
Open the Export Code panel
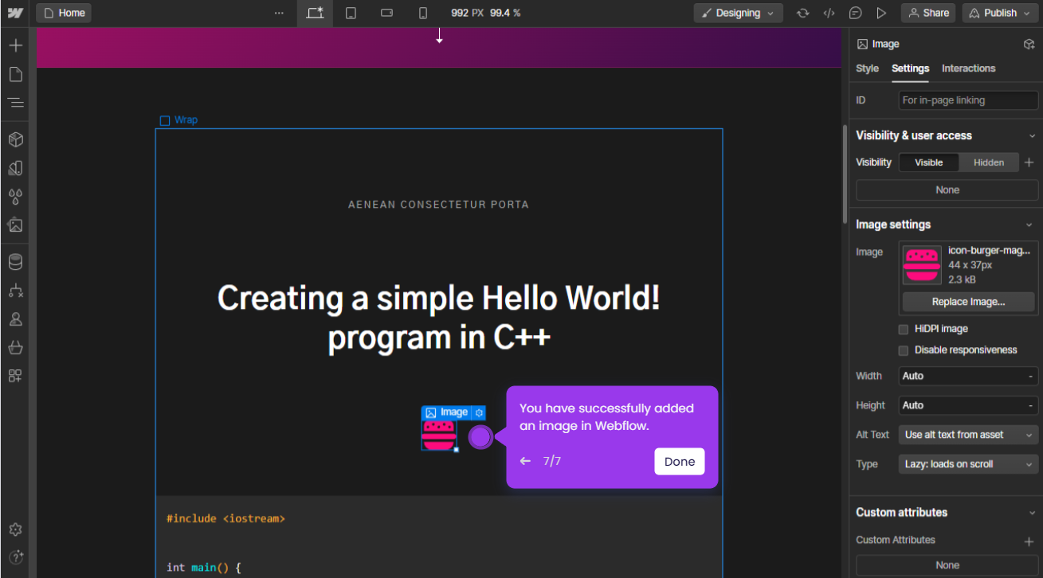(x=829, y=13)
